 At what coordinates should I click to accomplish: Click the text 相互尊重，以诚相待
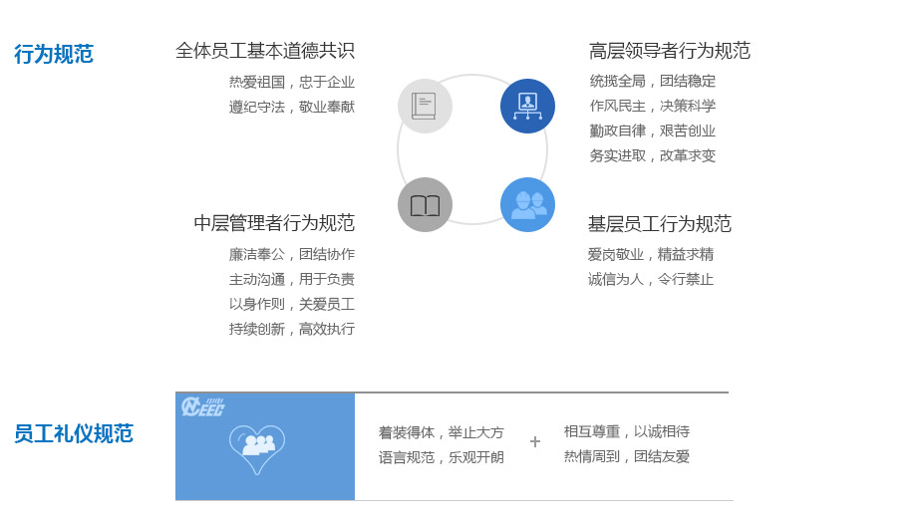pos(626,431)
